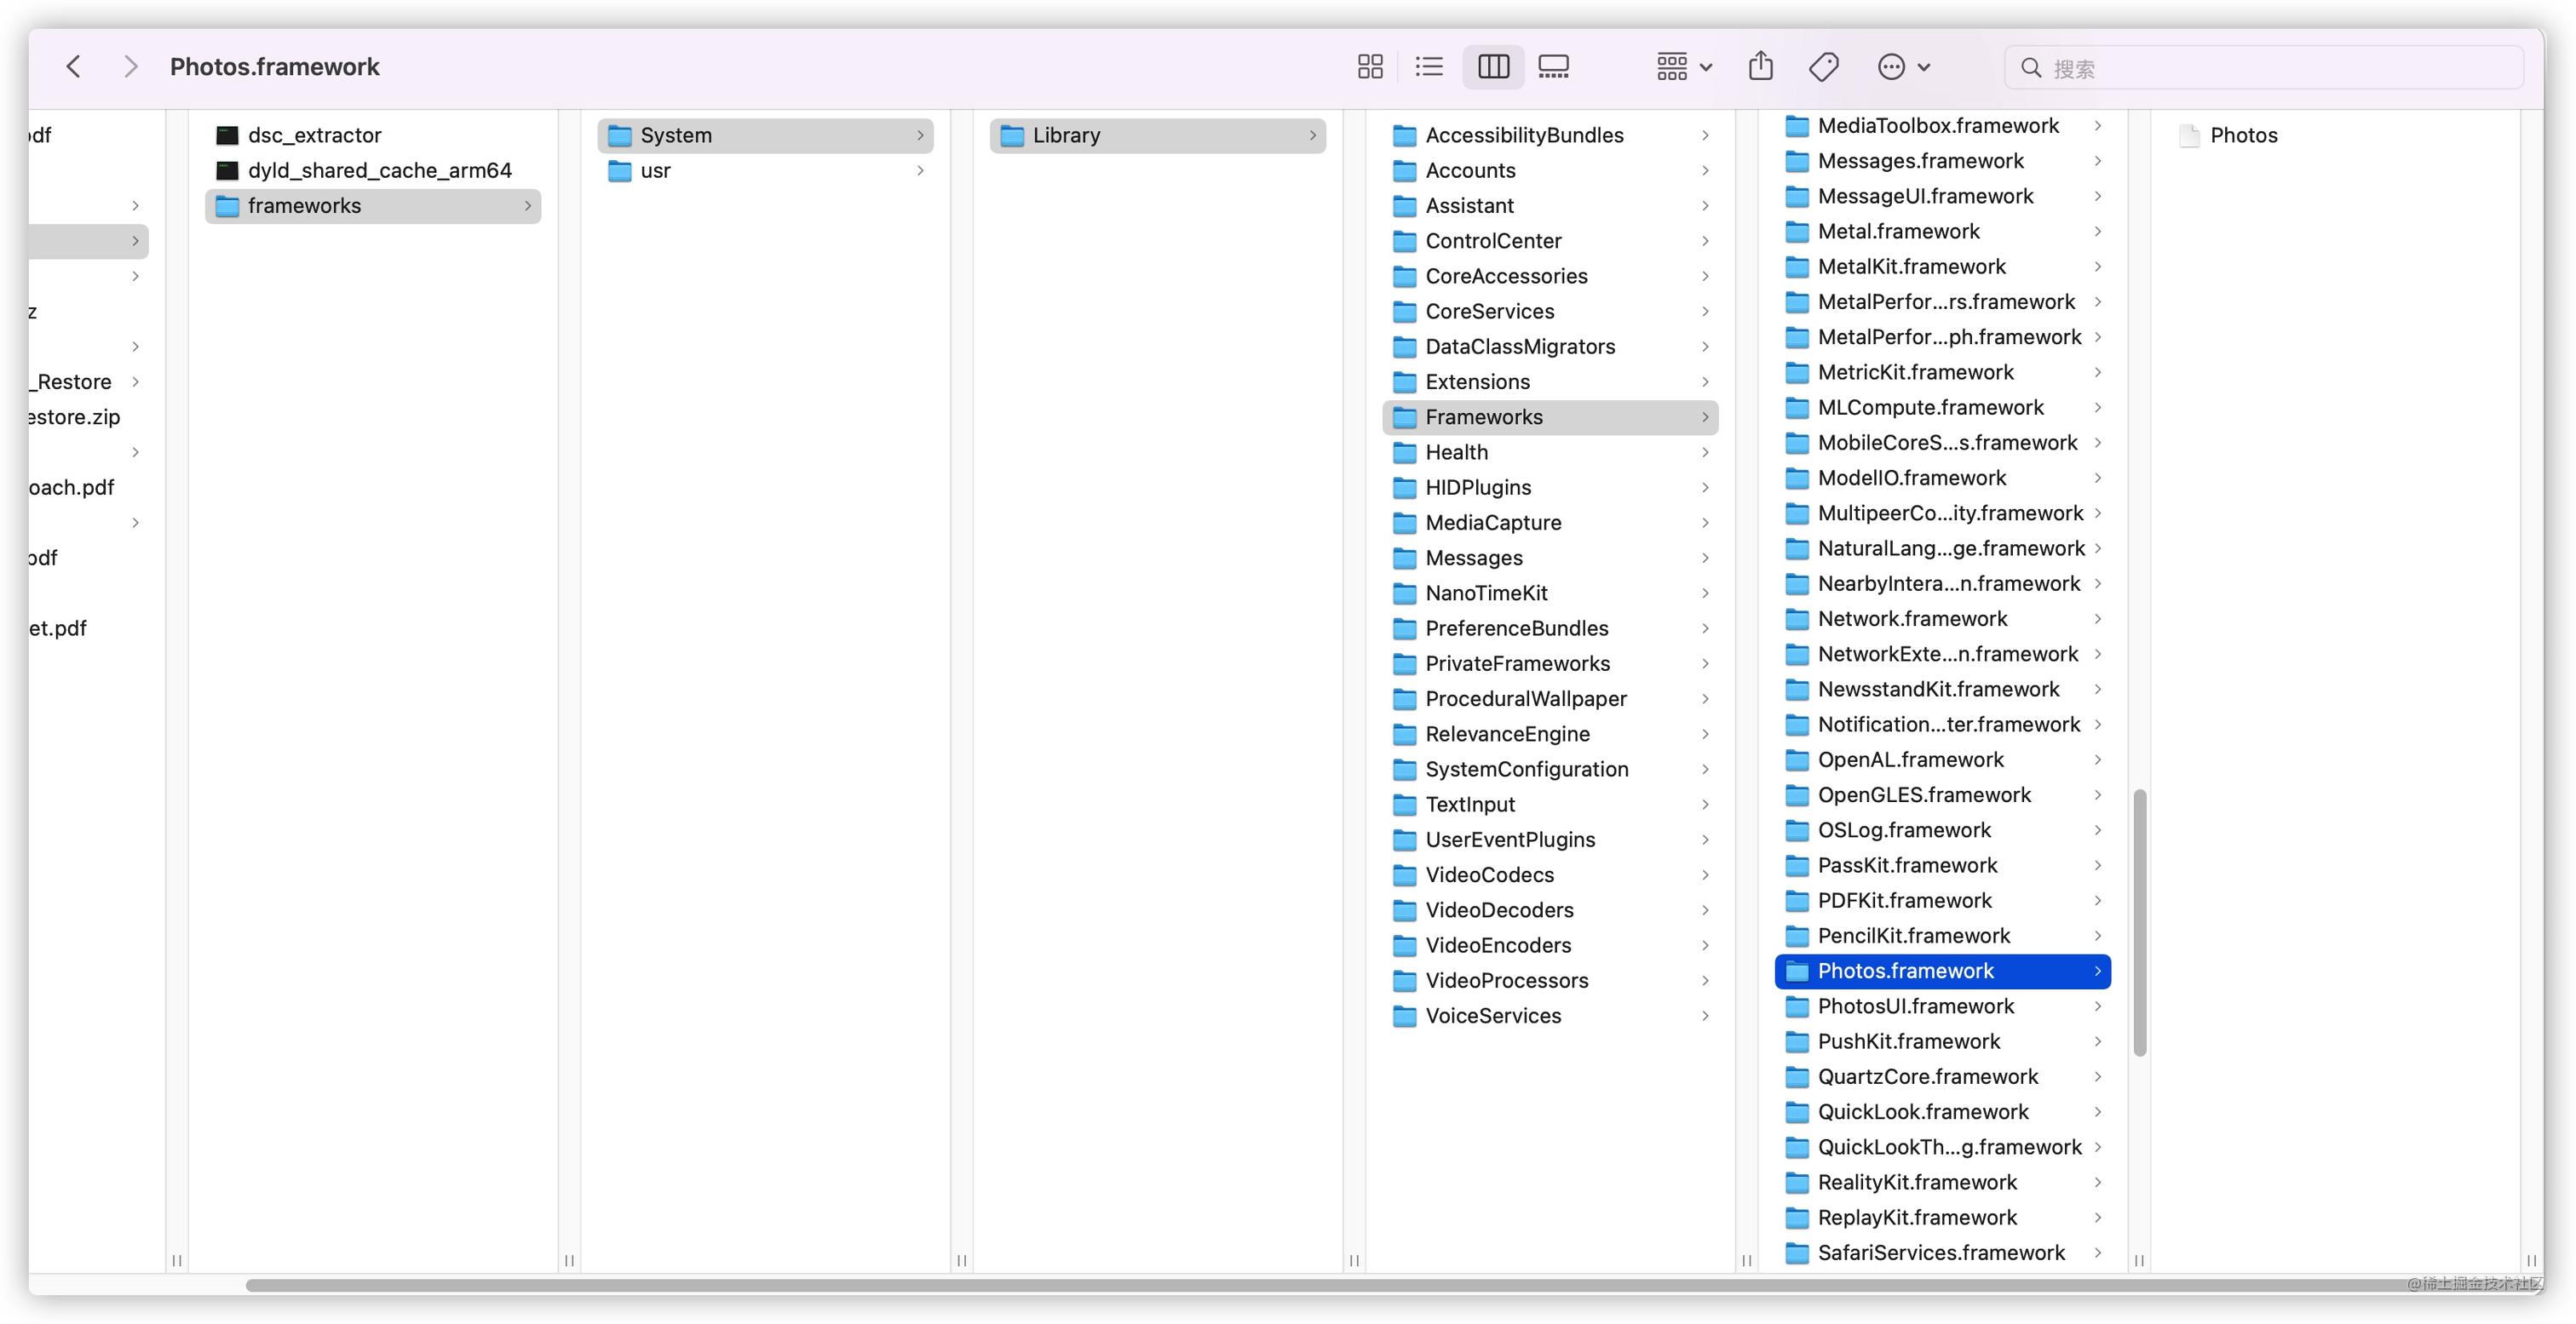Click the Accounts folder icon
The height and width of the screenshot is (1324, 2576).
(1405, 170)
